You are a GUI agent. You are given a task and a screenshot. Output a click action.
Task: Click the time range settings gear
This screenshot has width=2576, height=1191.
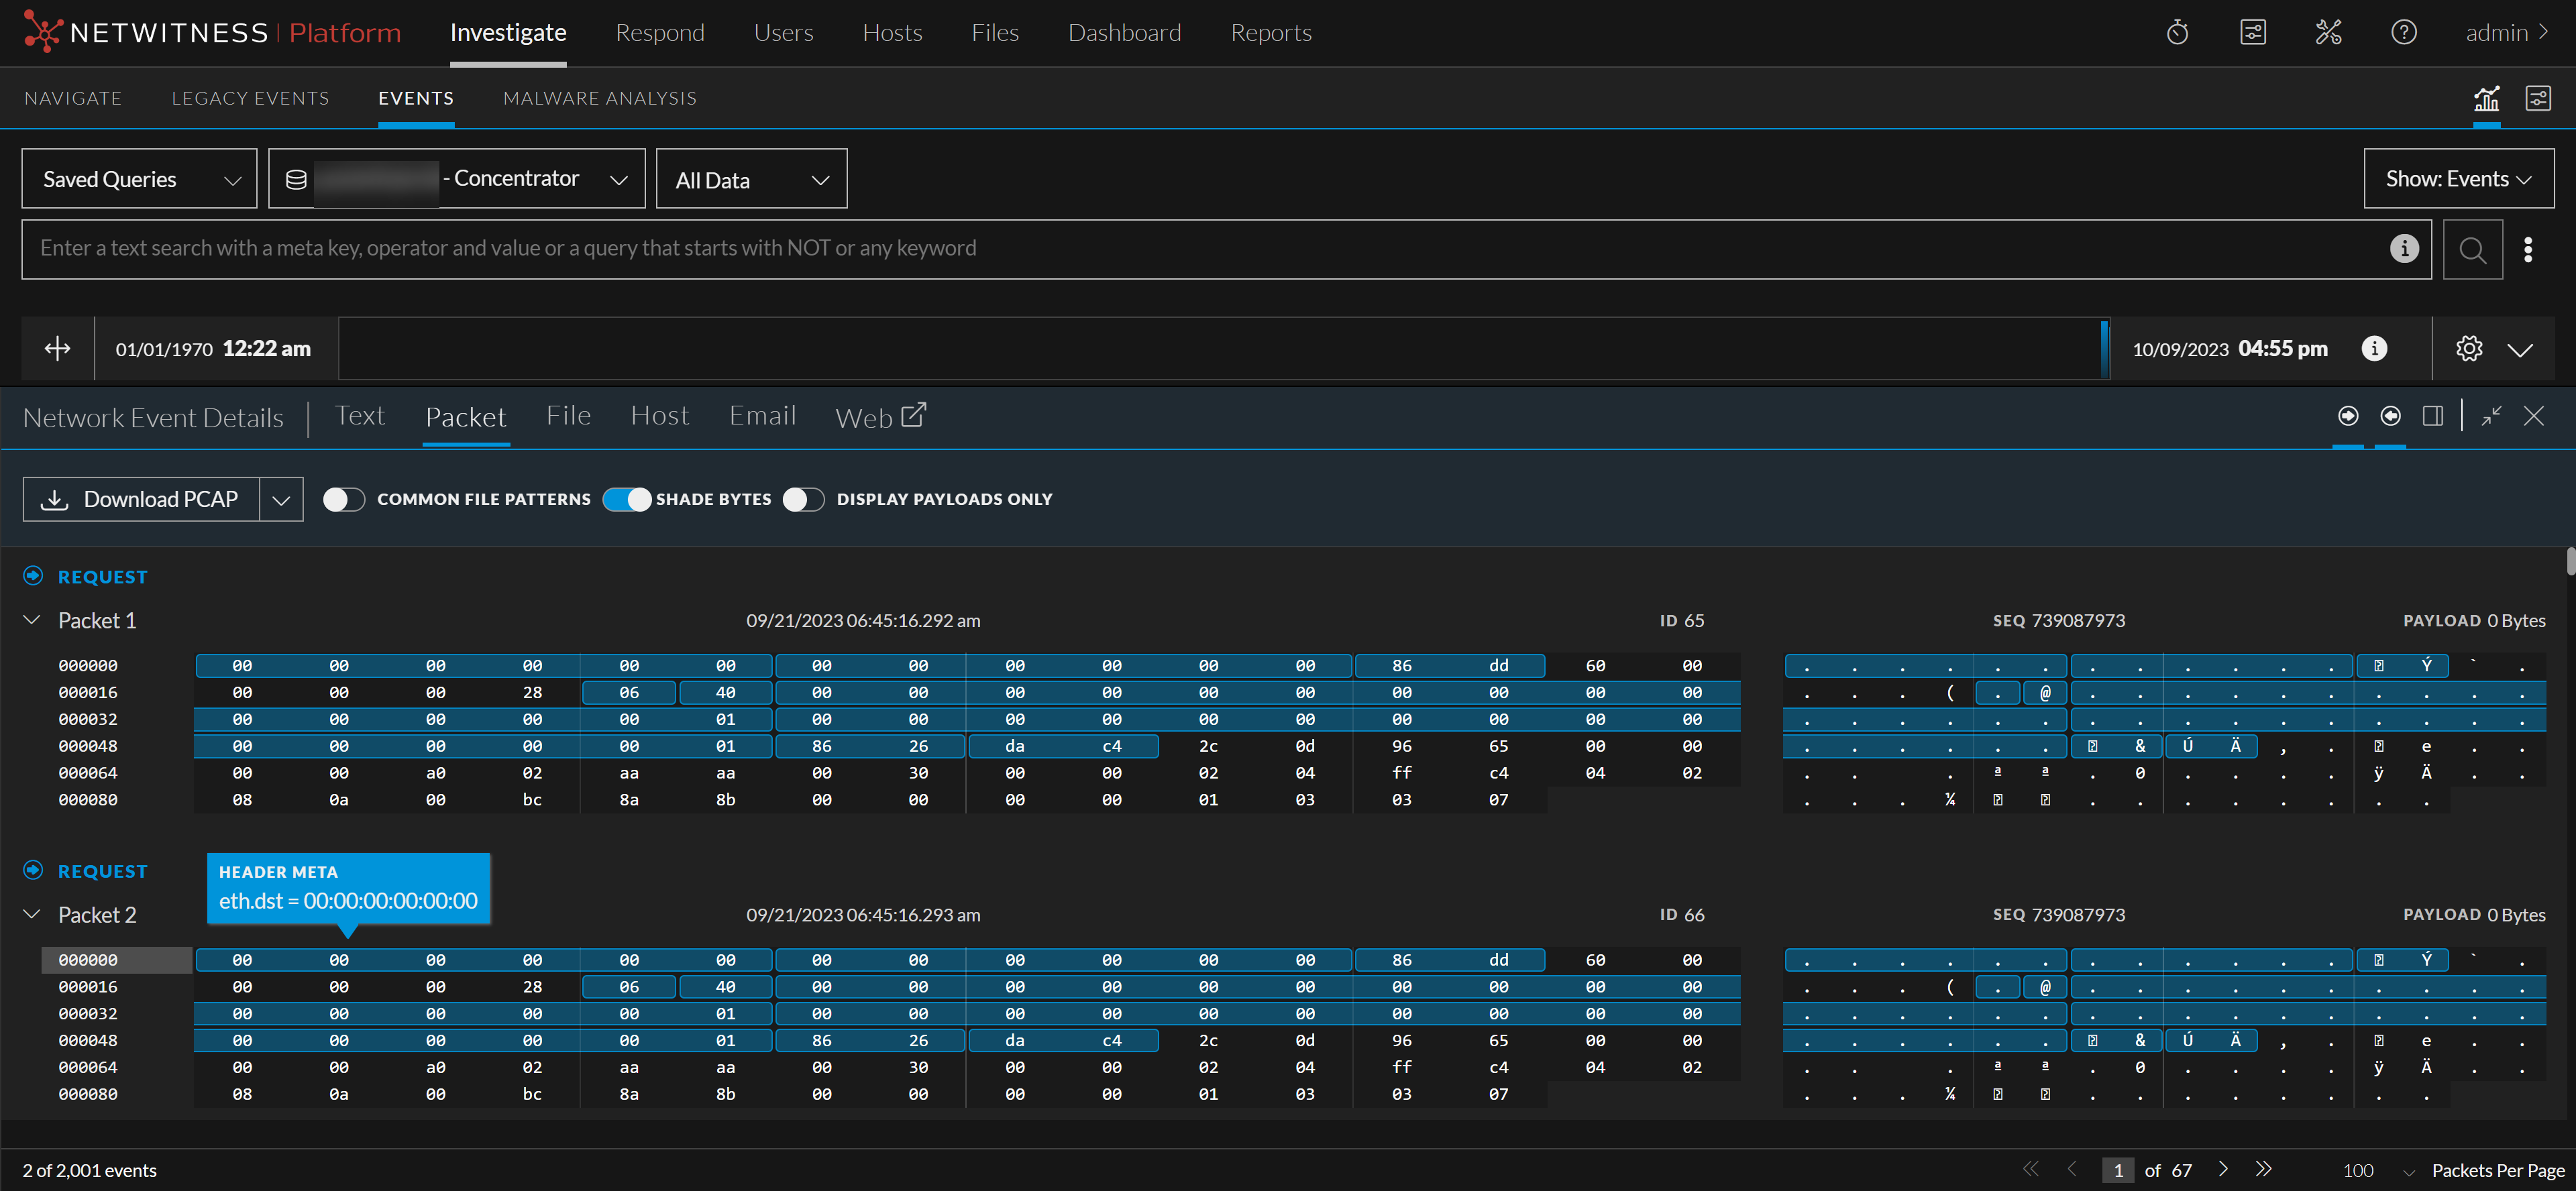coord(2468,348)
